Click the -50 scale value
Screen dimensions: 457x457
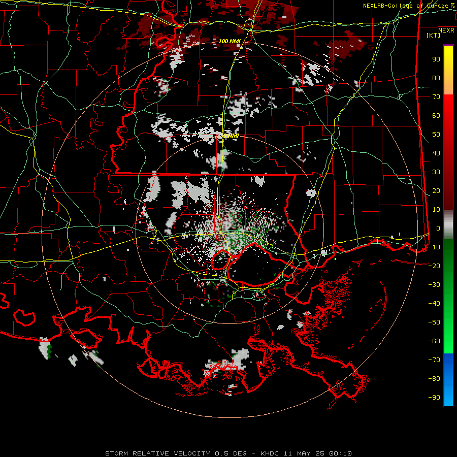434,322
